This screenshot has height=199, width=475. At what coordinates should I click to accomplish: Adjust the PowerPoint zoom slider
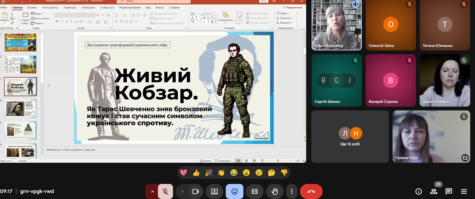(278, 161)
